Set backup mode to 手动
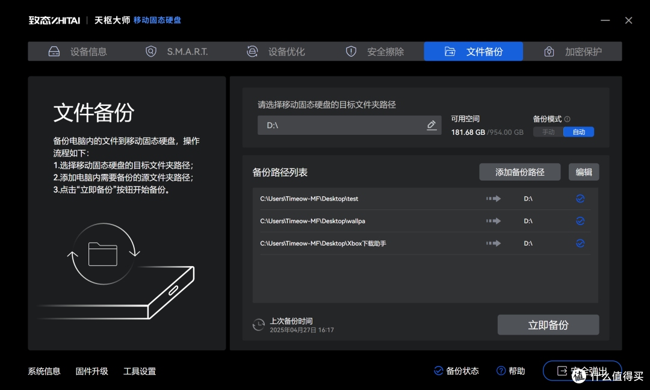The width and height of the screenshot is (650, 390). pyautogui.click(x=548, y=132)
